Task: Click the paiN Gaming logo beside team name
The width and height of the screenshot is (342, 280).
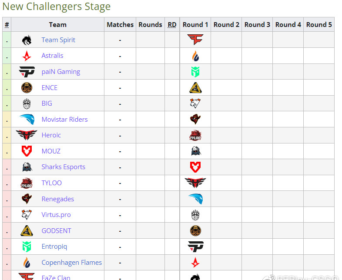Action: click(27, 72)
